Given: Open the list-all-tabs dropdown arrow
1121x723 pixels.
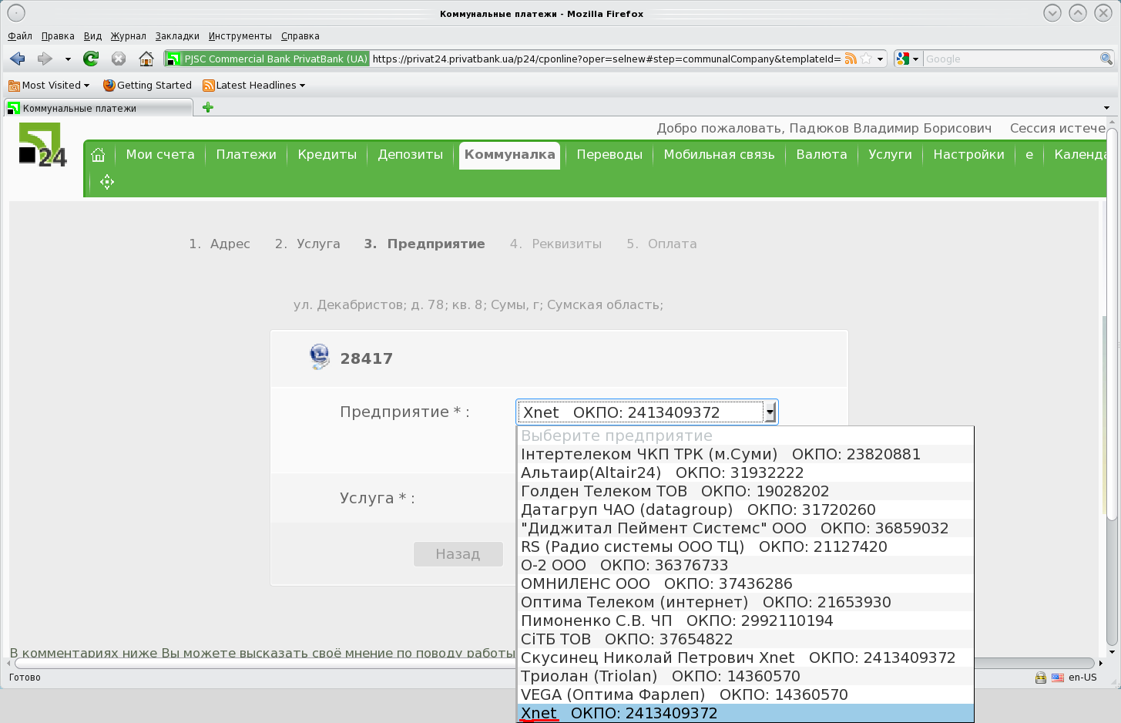Looking at the screenshot, I should click(x=1107, y=108).
